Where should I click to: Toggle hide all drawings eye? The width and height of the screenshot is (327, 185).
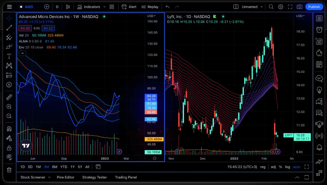[x=9, y=157]
